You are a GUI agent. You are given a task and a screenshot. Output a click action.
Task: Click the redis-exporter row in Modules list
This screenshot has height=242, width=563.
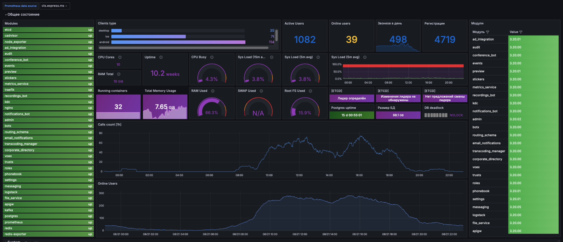[x=48, y=234]
